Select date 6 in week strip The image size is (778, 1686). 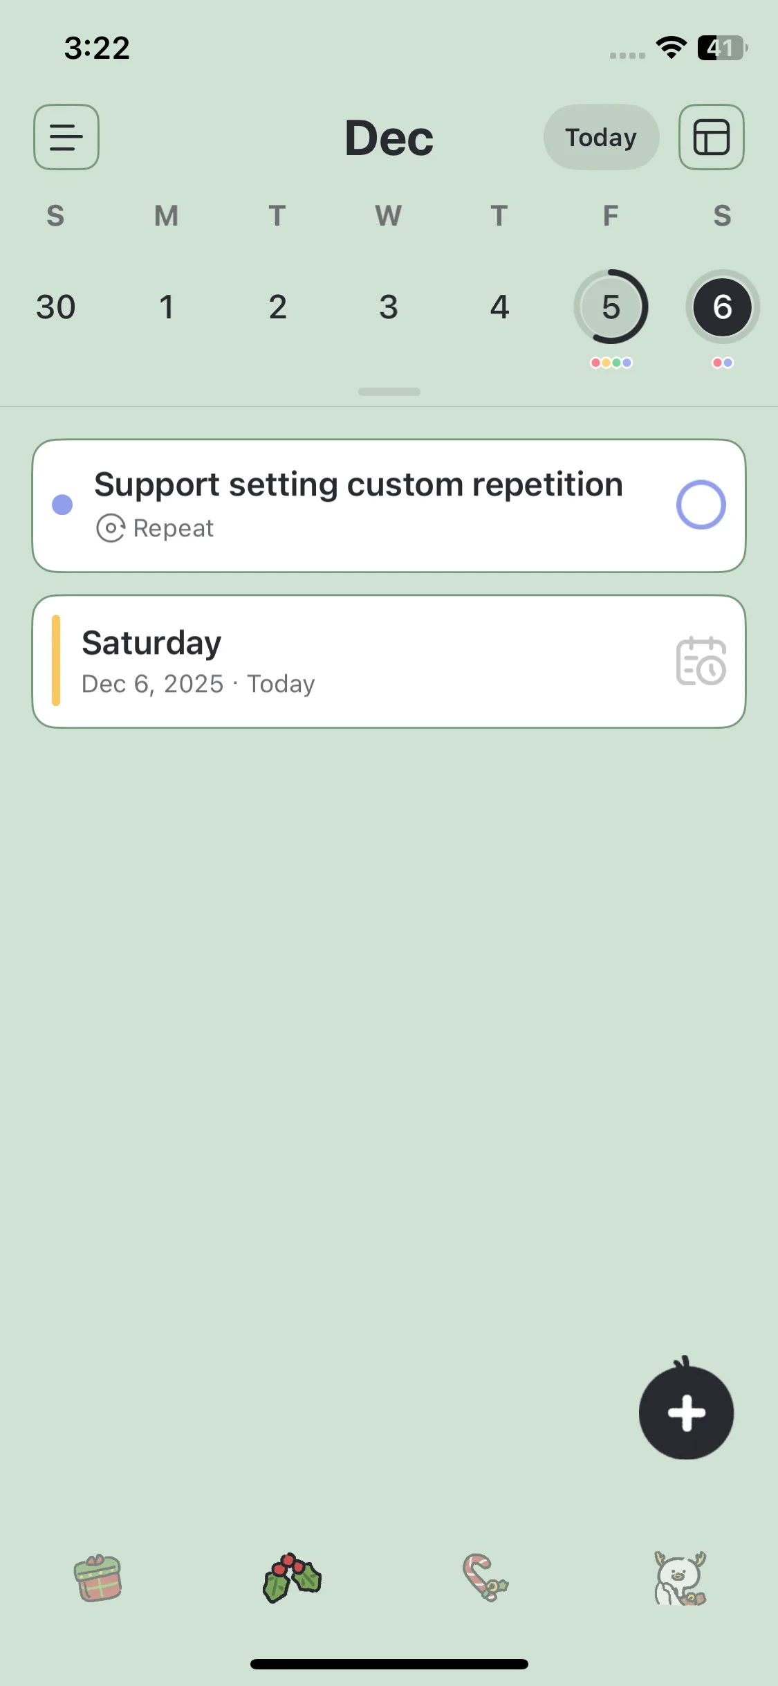pyautogui.click(x=722, y=307)
